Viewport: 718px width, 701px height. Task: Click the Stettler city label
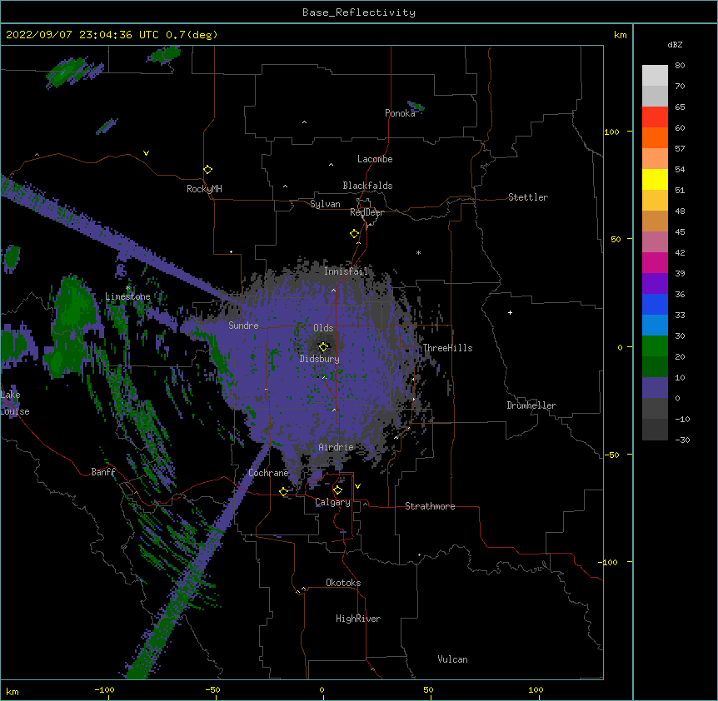click(x=528, y=197)
